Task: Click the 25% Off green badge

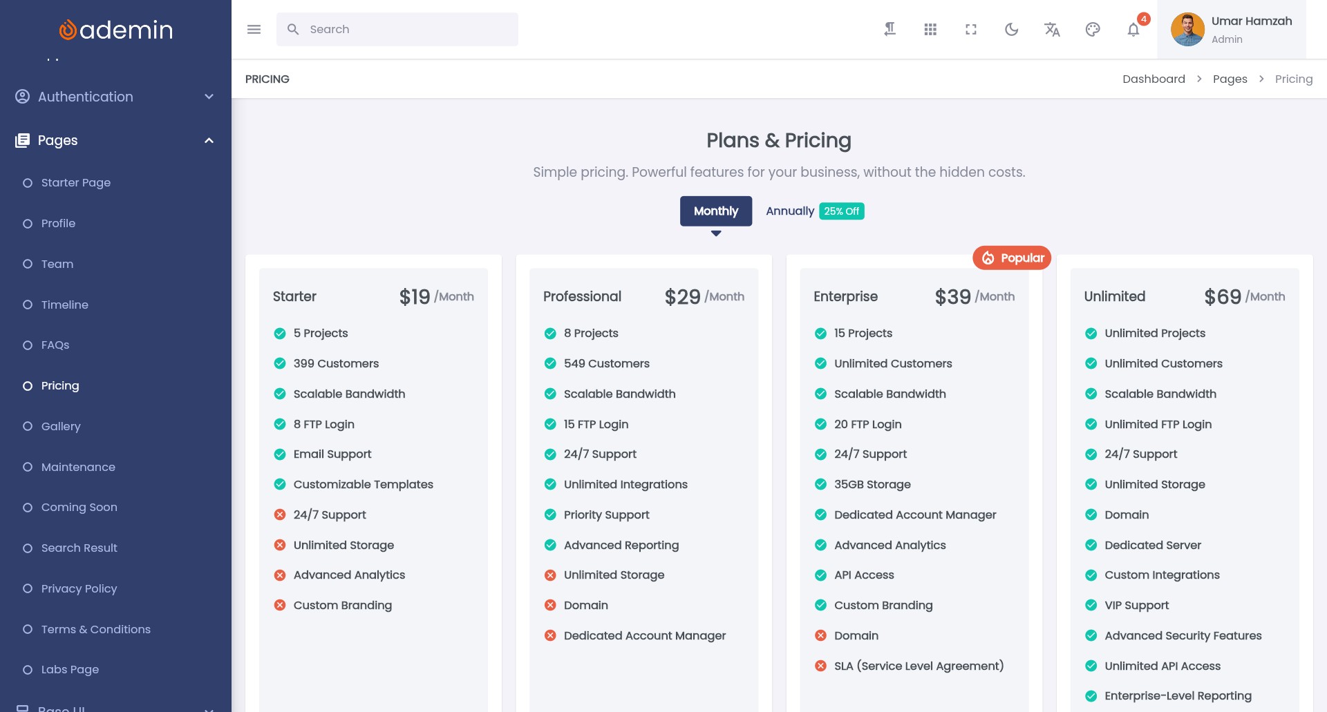Action: coord(841,211)
